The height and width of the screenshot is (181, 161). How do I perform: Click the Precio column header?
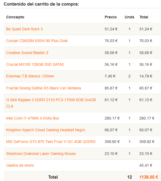(x=111, y=17)
